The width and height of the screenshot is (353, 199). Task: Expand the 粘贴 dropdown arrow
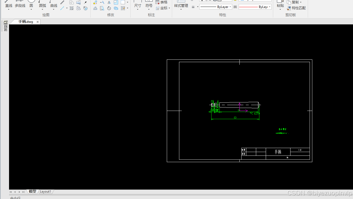point(280,10)
